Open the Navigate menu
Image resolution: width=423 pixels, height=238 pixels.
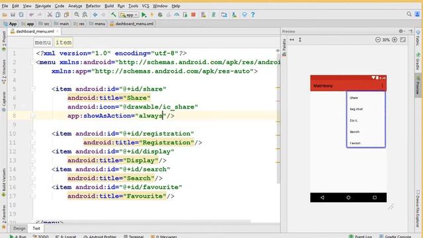pos(43,6)
